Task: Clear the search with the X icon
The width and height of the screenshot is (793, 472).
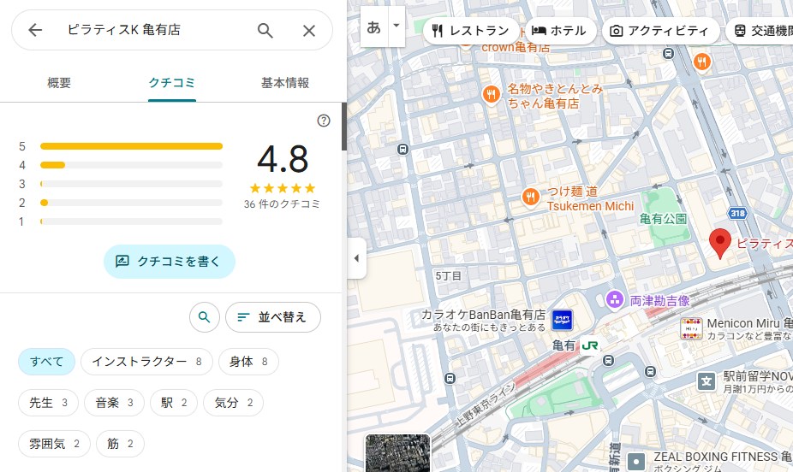Action: pyautogui.click(x=309, y=31)
